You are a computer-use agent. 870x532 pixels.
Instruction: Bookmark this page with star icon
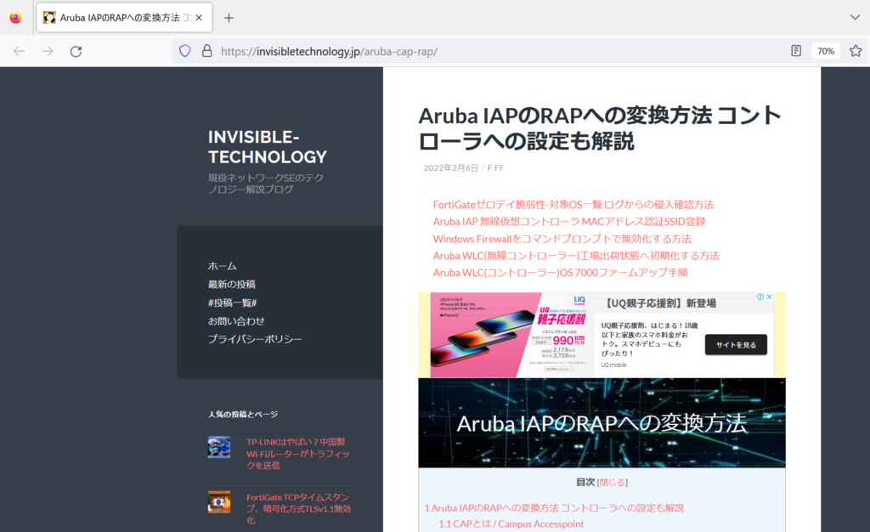coord(856,51)
